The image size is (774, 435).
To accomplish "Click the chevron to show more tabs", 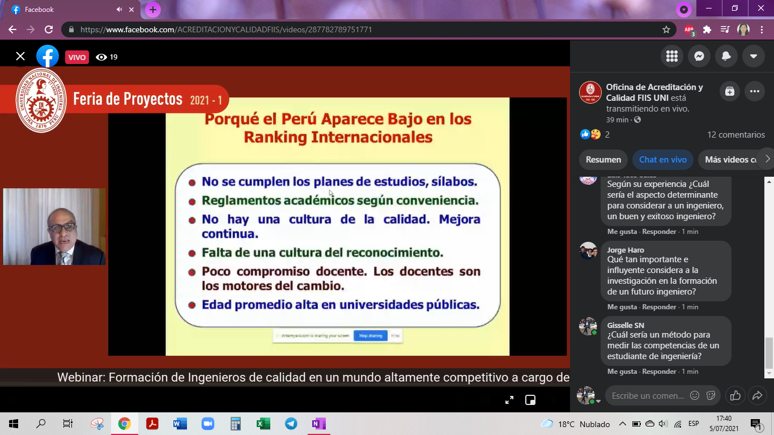I will [767, 159].
